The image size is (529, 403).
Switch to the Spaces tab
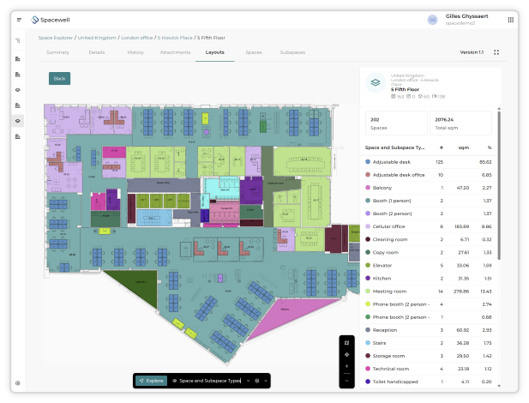pos(254,52)
